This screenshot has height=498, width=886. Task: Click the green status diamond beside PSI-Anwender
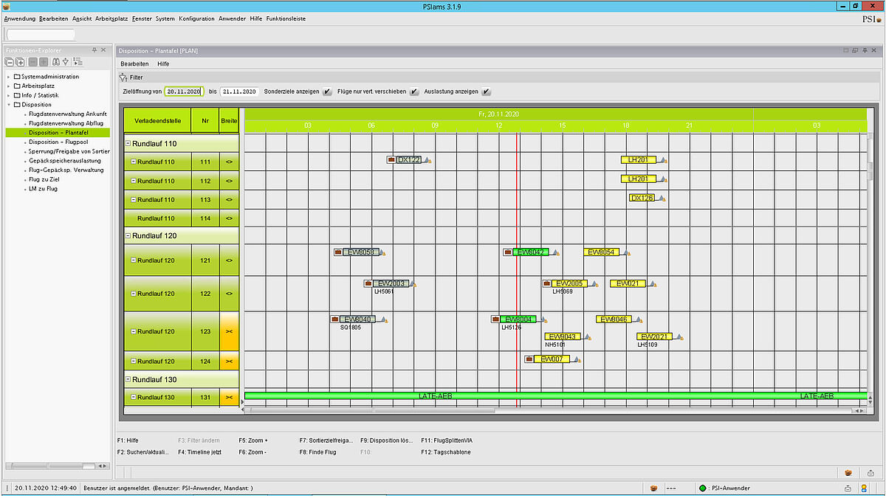coord(701,488)
